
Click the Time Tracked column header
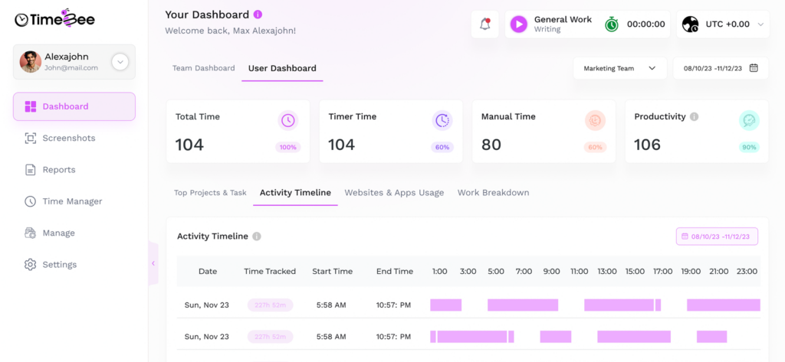(270, 272)
